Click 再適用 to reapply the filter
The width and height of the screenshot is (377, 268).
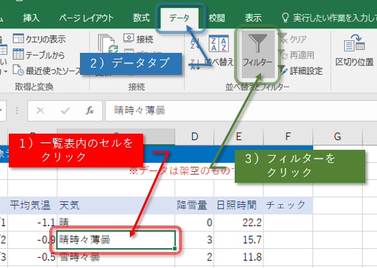tap(296, 55)
